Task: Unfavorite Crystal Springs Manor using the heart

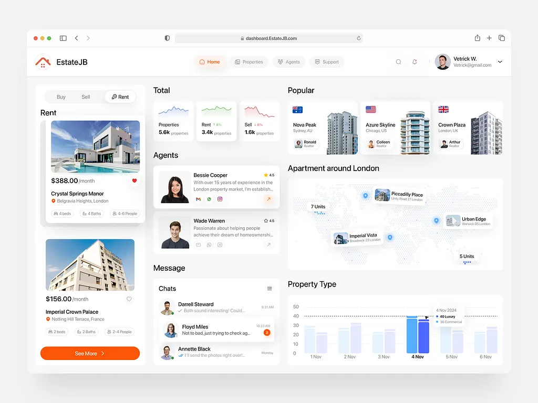Action: click(134, 180)
